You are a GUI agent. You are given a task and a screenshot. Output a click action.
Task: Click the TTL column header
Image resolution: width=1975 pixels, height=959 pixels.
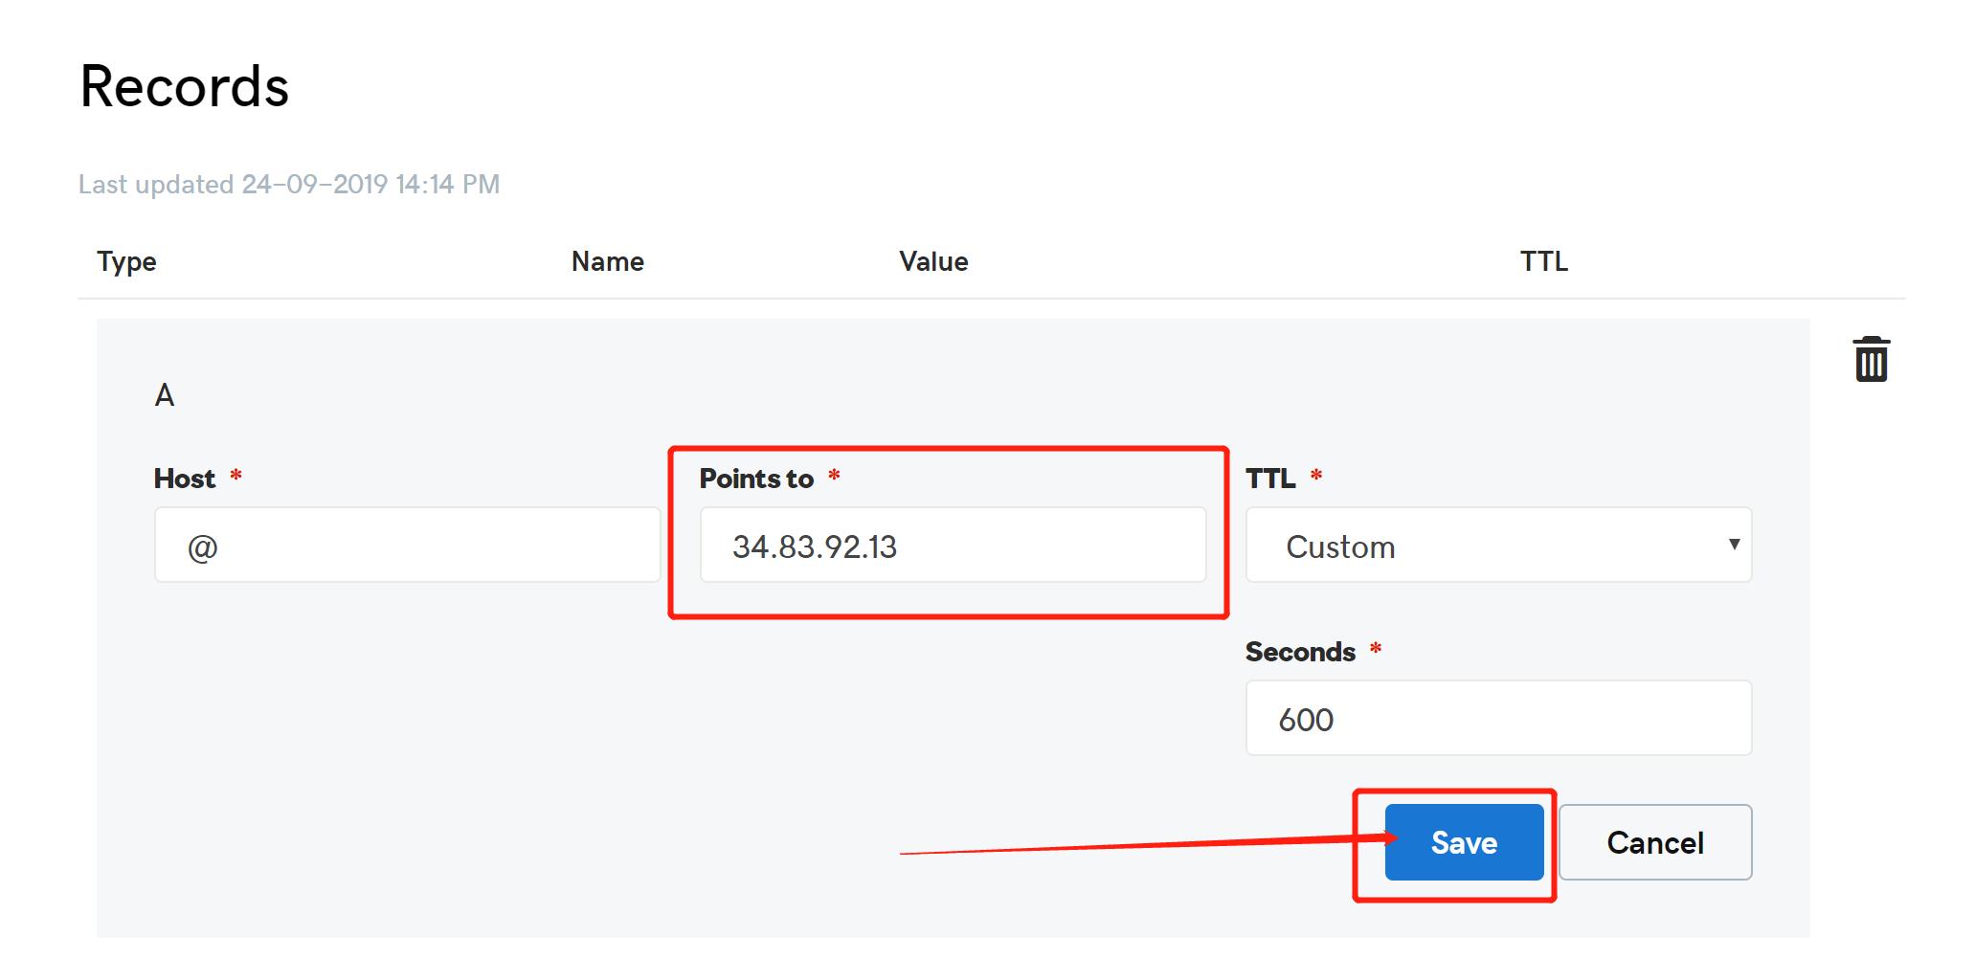(x=1544, y=261)
